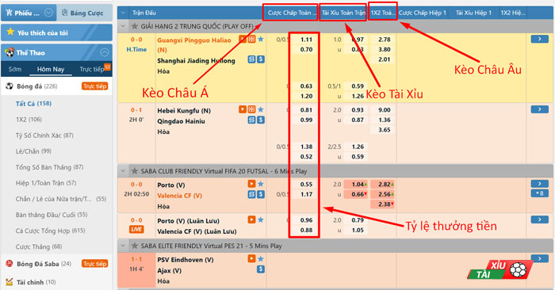Open statistics icon beside Valencia CF (V)

251,194
